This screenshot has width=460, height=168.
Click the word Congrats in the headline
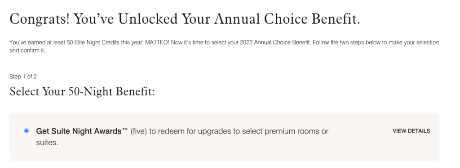tap(40, 20)
